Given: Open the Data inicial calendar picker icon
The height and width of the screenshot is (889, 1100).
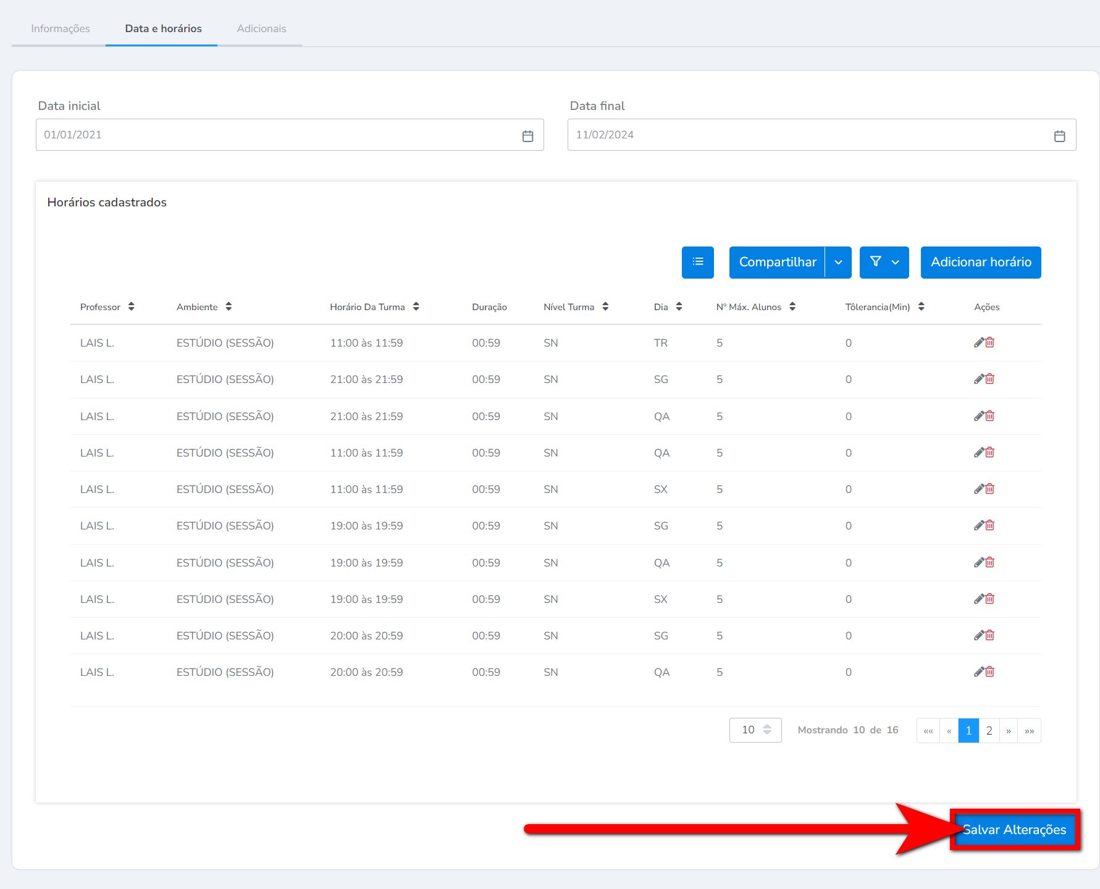Looking at the screenshot, I should (x=527, y=136).
